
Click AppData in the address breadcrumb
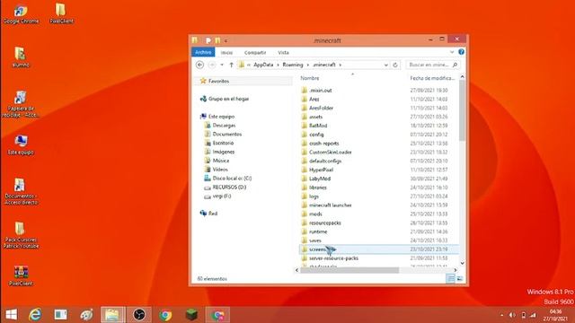pos(263,65)
